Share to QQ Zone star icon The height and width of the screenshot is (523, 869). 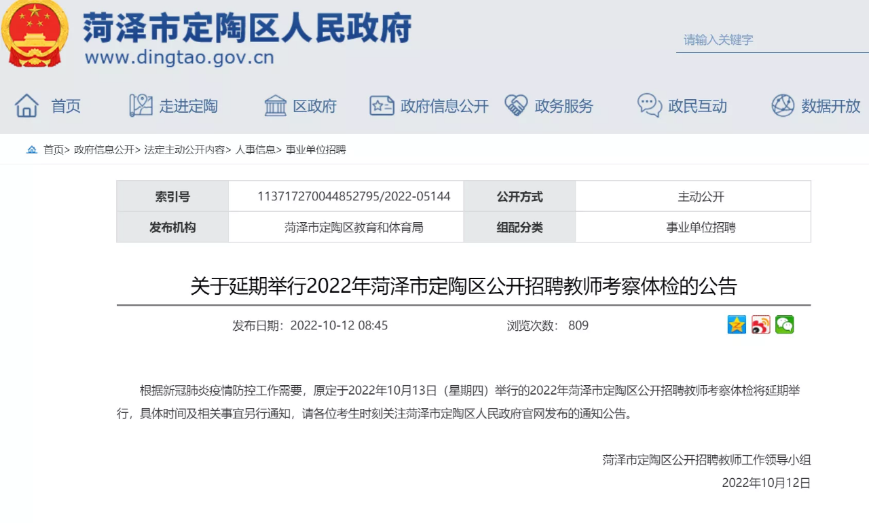click(737, 325)
